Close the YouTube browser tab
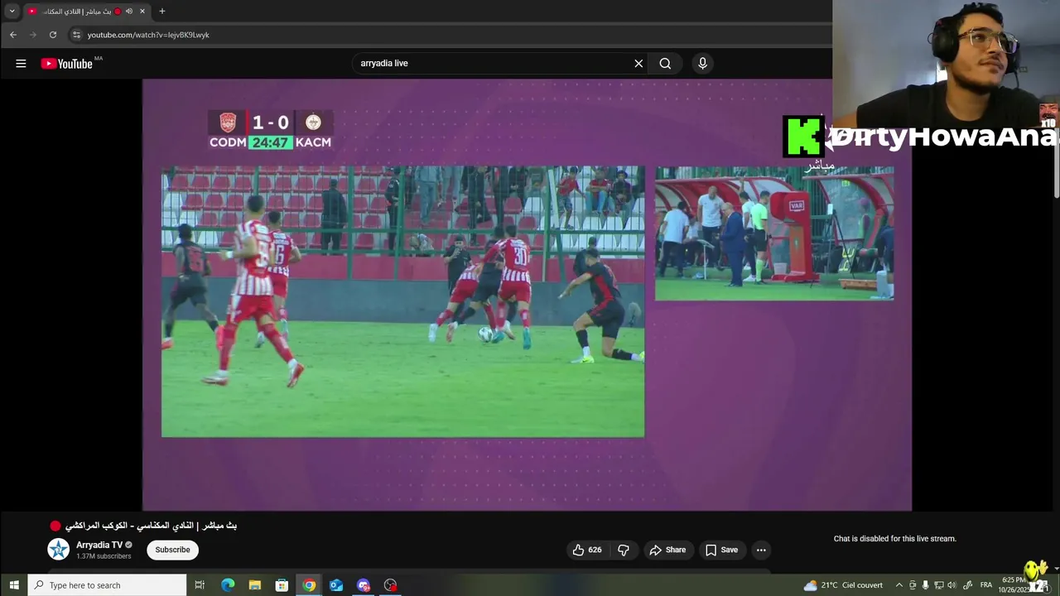Viewport: 1060px width, 596px height. 142,12
